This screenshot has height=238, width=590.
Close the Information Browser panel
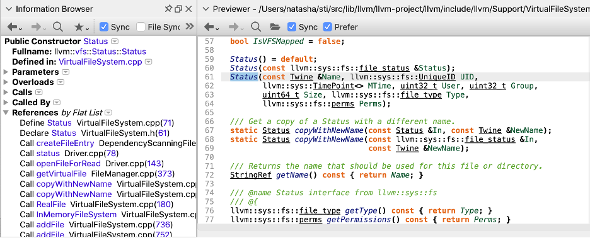tap(188, 9)
